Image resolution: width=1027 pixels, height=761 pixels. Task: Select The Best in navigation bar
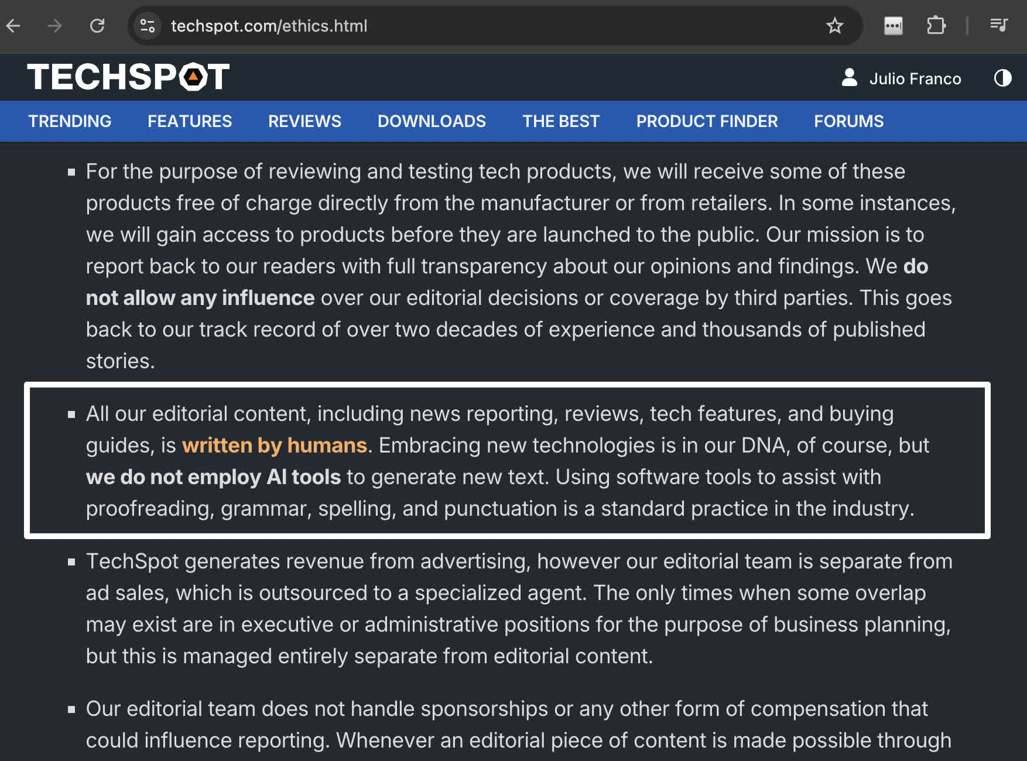pos(561,121)
